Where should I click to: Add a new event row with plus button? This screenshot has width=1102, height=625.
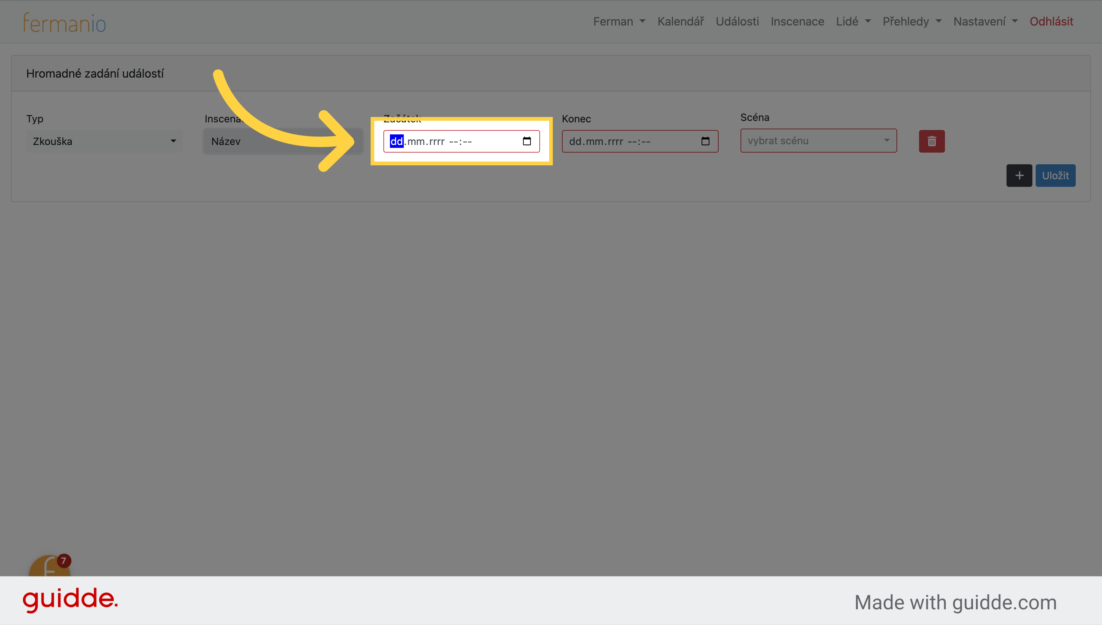1019,176
